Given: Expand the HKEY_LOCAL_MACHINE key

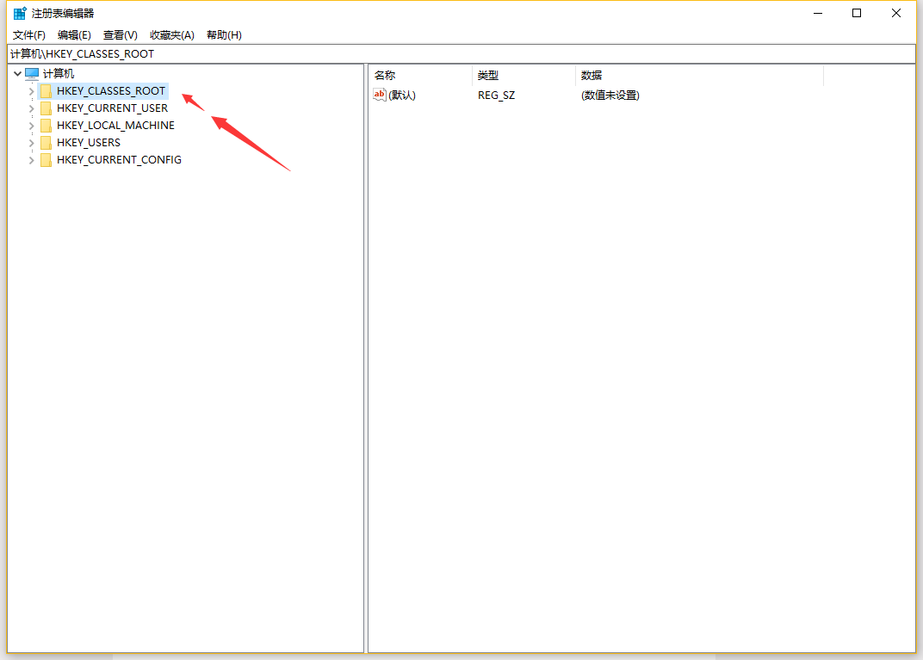Looking at the screenshot, I should click(32, 126).
